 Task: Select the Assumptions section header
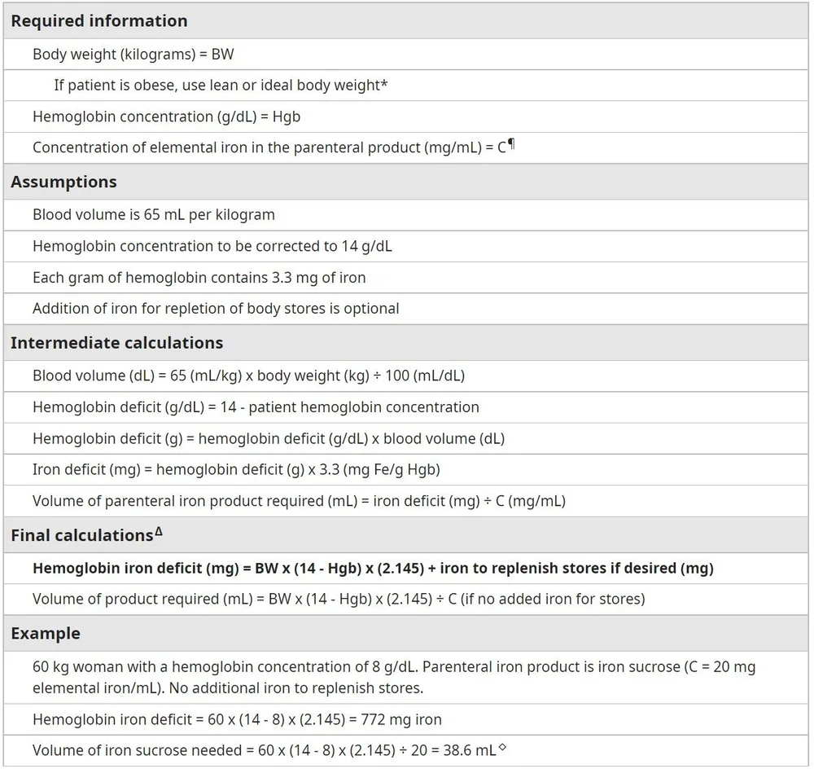tap(63, 182)
